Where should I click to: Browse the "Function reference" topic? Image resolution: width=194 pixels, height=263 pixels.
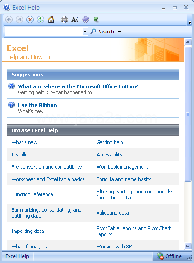click(x=32, y=194)
